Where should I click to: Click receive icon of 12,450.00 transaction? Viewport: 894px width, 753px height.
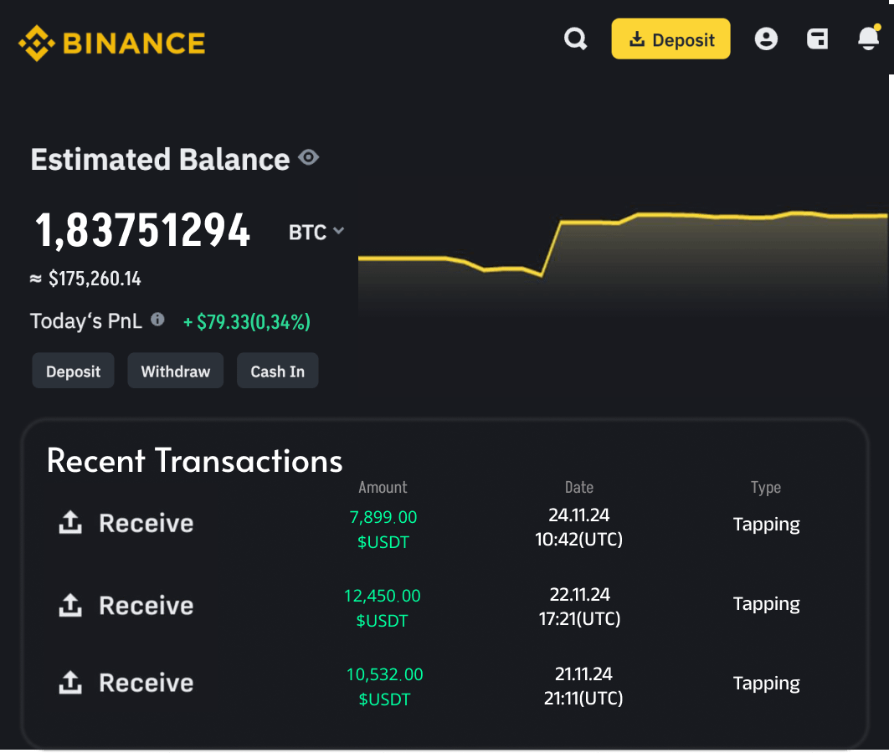[70, 605]
